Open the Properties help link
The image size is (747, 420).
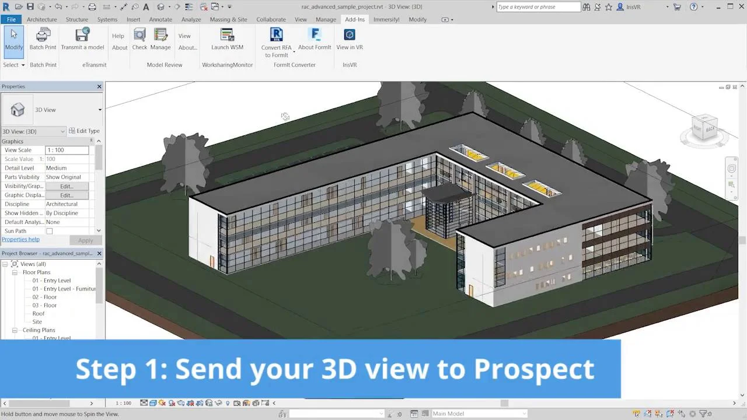20,240
